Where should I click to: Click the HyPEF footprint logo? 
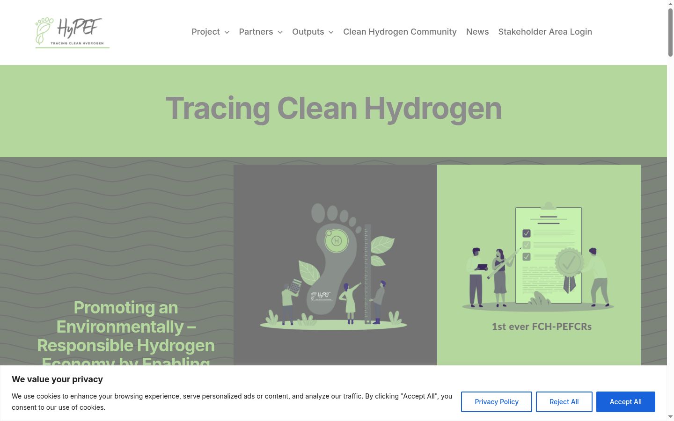[x=73, y=32]
